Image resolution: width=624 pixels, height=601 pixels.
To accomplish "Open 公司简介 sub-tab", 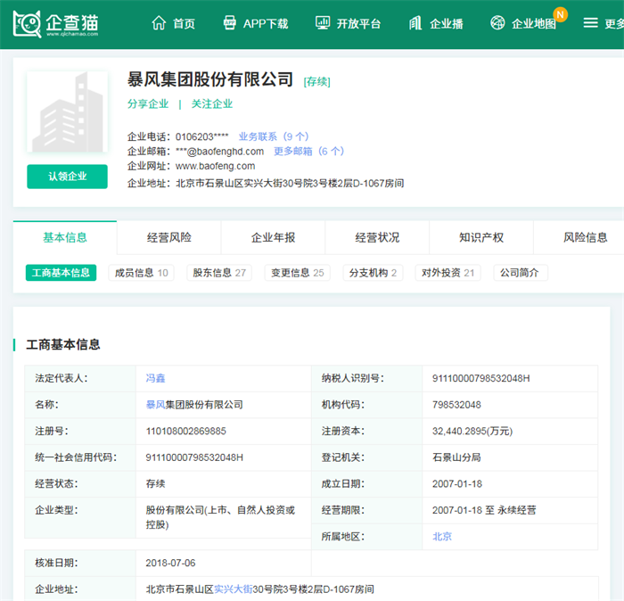I will click(x=521, y=273).
